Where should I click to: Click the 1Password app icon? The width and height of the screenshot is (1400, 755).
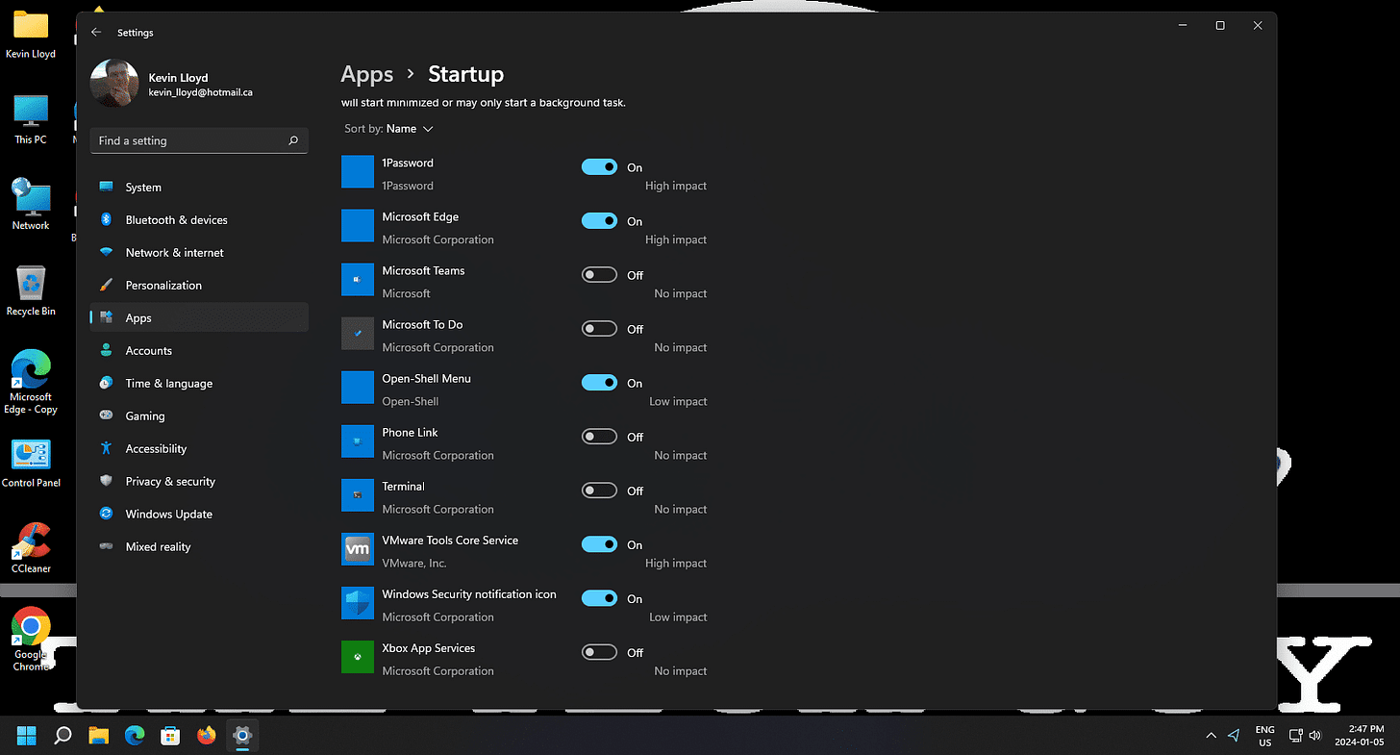pyautogui.click(x=357, y=171)
